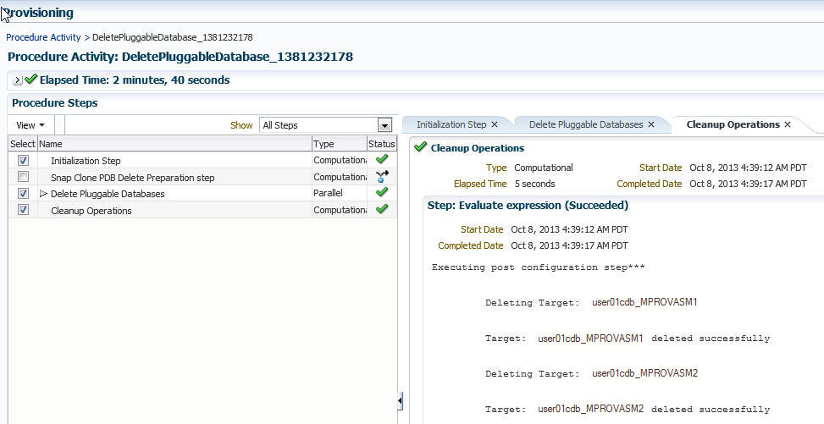824x424 pixels.
Task: Switch to the Delete Pluggable Databases tab
Action: coord(586,124)
